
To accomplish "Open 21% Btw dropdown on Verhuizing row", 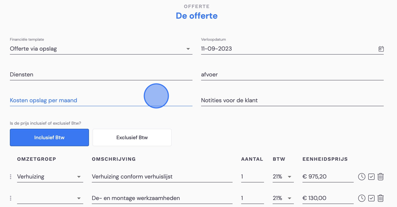I will [283, 177].
